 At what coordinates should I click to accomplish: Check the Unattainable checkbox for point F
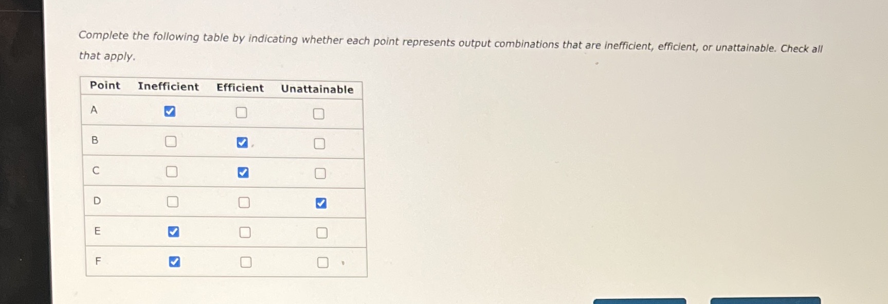click(323, 263)
